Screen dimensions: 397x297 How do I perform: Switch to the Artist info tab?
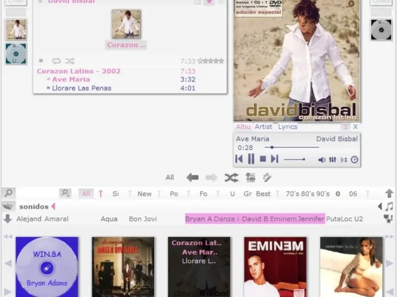point(264,127)
